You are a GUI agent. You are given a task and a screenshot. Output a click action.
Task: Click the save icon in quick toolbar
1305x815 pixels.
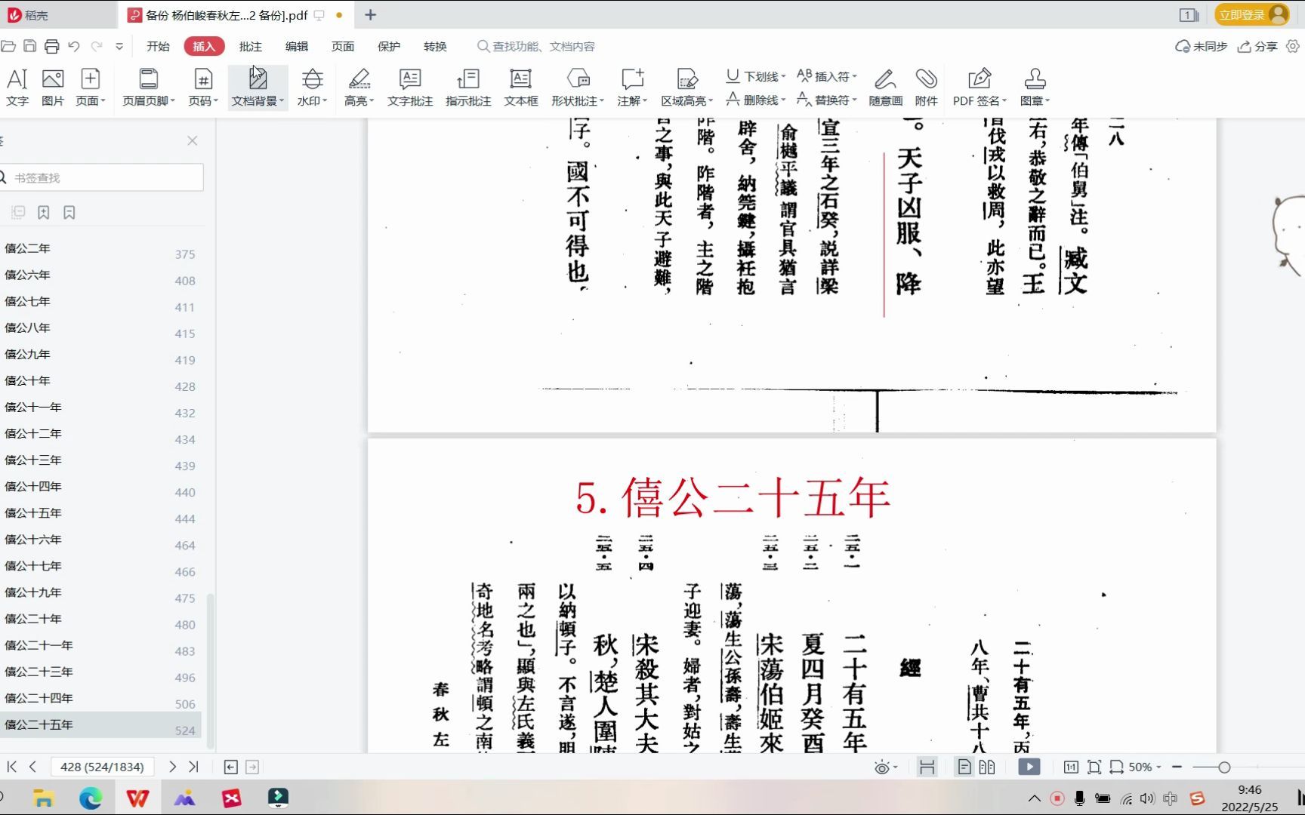coord(29,46)
